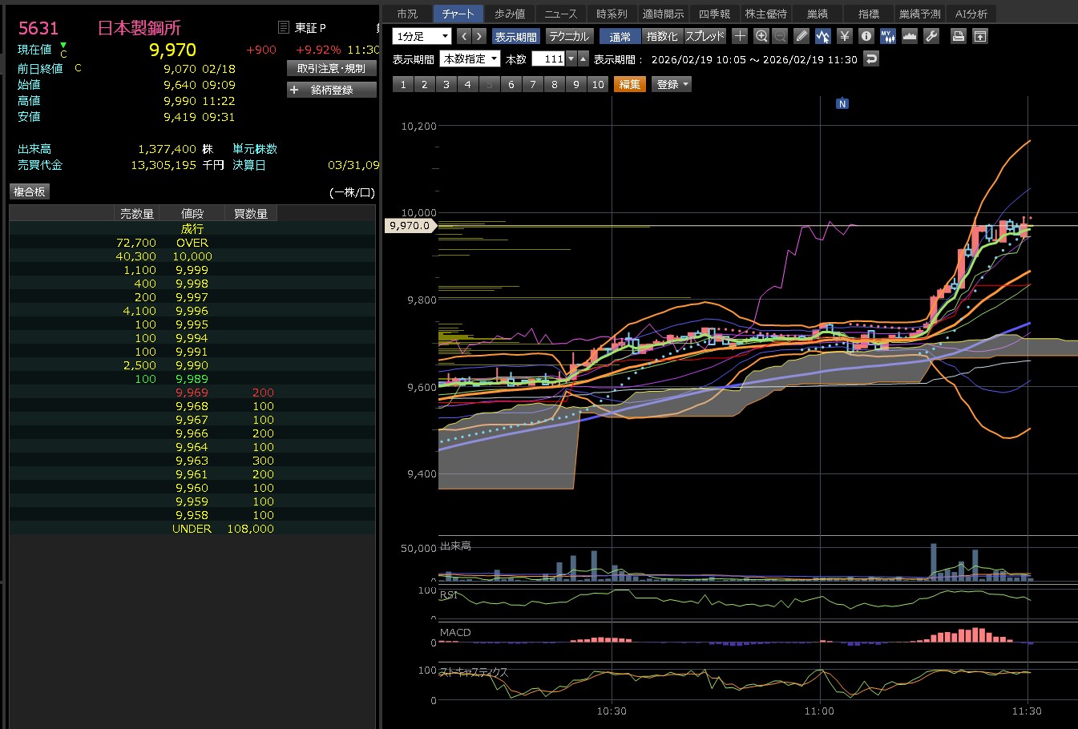The width and height of the screenshot is (1078, 729).
Task: Toggle the 指数化 index mode
Action: click(x=661, y=37)
